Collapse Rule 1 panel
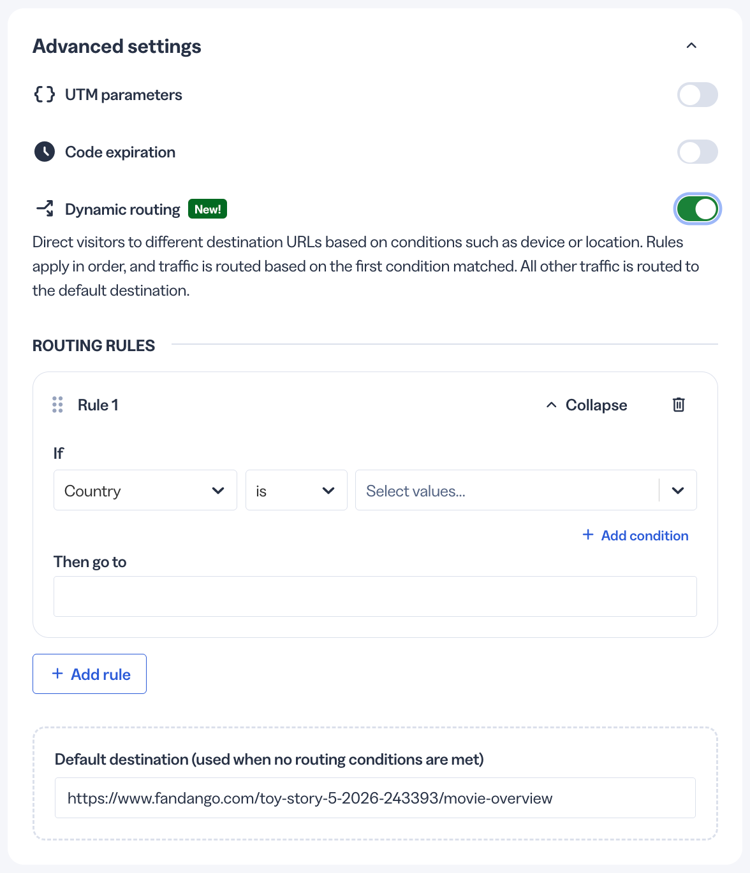Viewport: 750px width, 873px height. [x=587, y=405]
